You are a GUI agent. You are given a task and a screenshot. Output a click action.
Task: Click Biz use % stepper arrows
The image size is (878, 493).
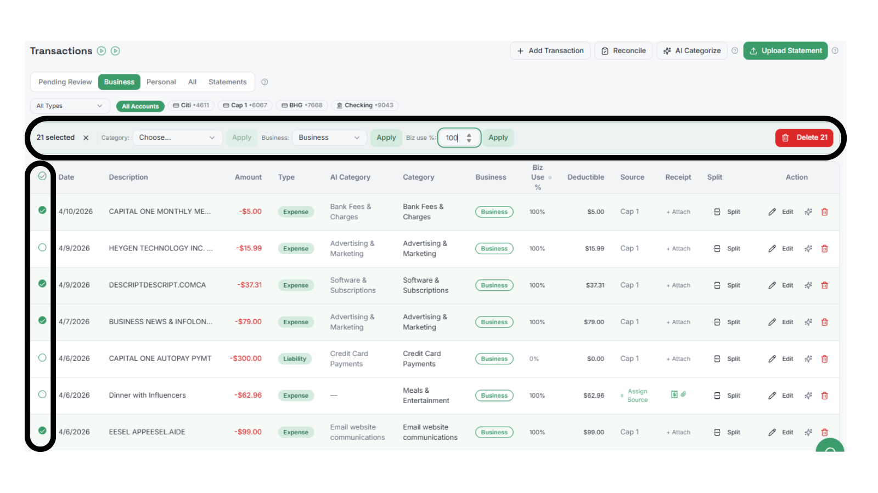pyautogui.click(x=469, y=138)
